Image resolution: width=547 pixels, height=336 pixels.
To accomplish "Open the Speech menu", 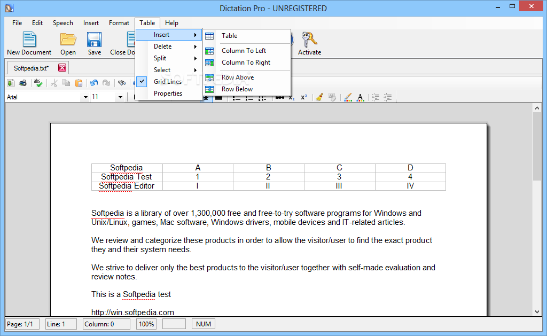I will [x=63, y=23].
